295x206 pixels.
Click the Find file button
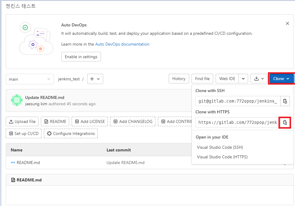click(x=202, y=79)
